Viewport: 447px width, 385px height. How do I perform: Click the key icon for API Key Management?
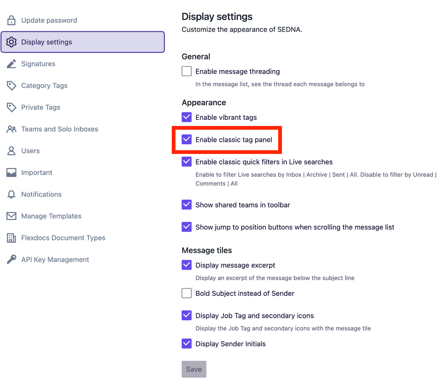click(x=11, y=259)
